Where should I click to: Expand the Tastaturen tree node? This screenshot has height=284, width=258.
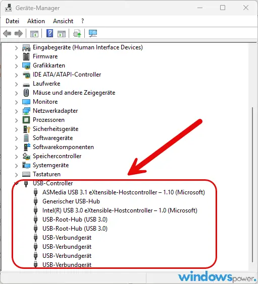click(x=16, y=175)
